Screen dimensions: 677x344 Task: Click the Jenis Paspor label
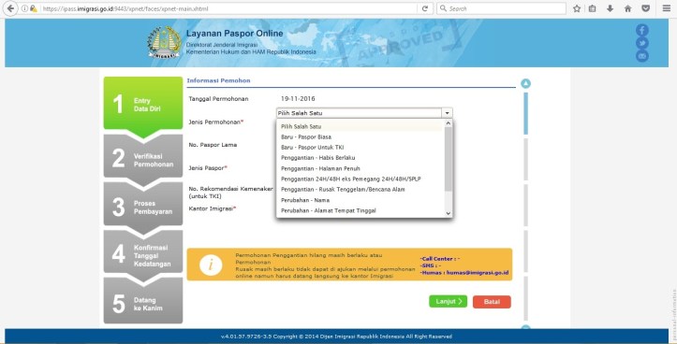[208, 167]
